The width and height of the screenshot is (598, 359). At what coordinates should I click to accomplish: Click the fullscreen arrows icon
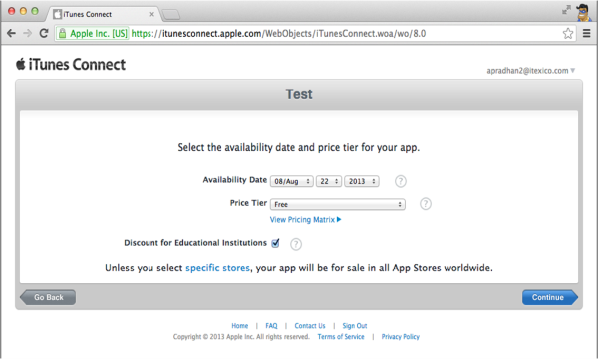click(x=567, y=10)
